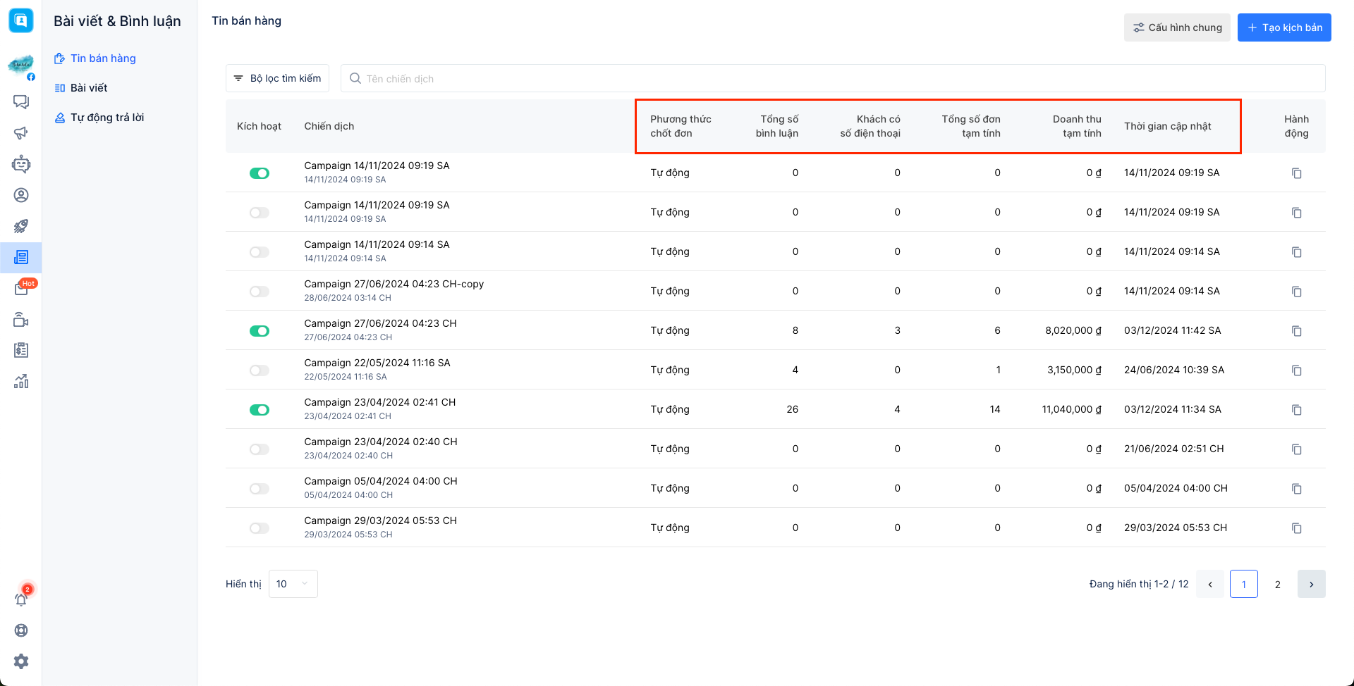Image resolution: width=1354 pixels, height=686 pixels.
Task: Select Tự động trả lời menu item
Action: coord(107,118)
